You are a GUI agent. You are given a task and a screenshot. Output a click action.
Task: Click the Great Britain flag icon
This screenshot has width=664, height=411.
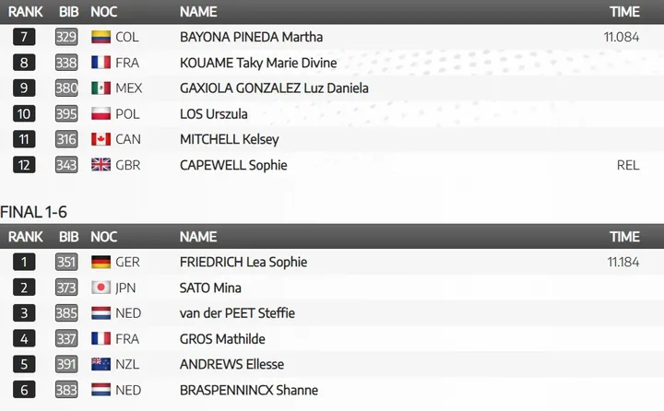pyautogui.click(x=101, y=166)
